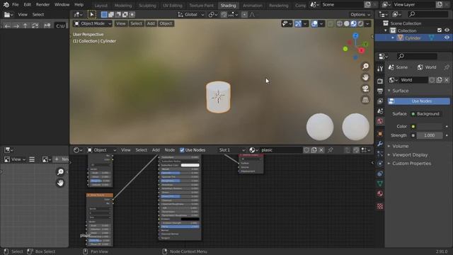Open the File menu
The height and width of the screenshot is (255, 453).
[x=16, y=5]
